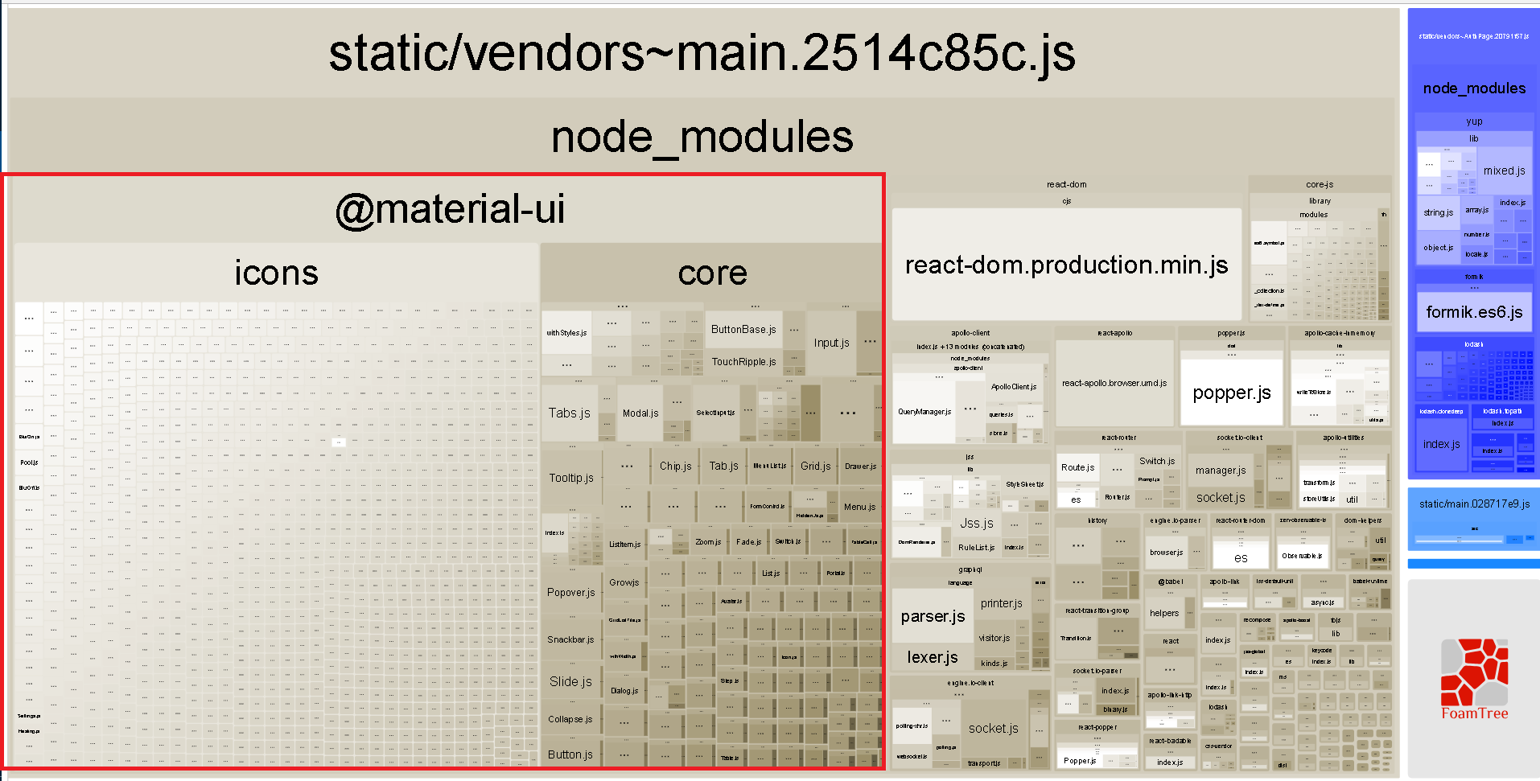Click the kinds.js cell
1540x781 pixels.
click(x=994, y=664)
